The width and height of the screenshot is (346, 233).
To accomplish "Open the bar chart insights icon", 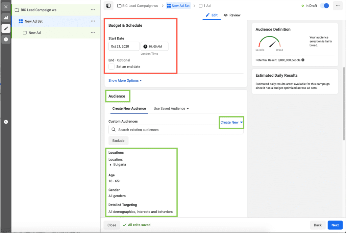I will click(x=6, y=18).
